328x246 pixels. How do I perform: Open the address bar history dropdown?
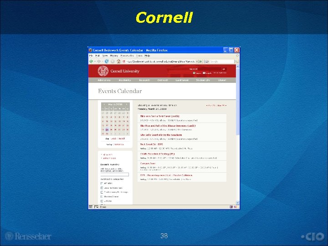pyautogui.click(x=197, y=61)
